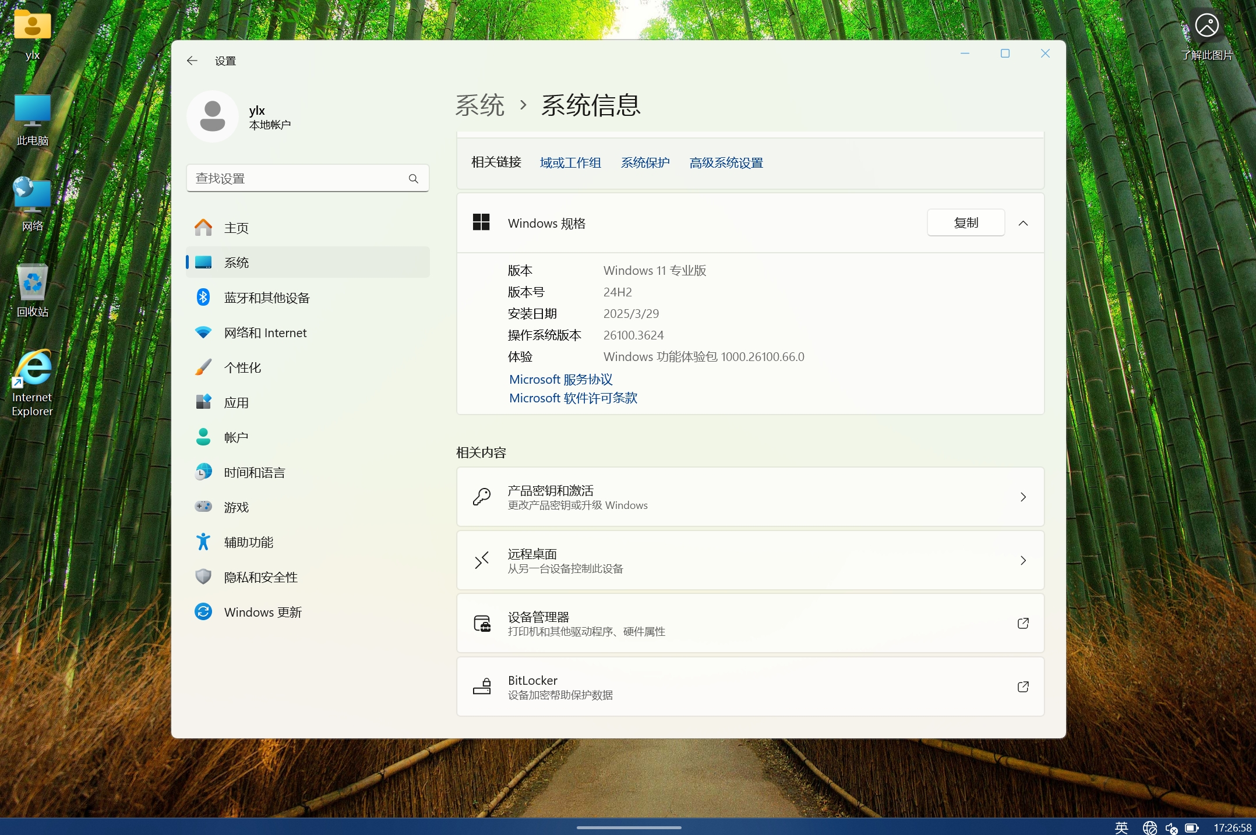This screenshot has width=1256, height=835.
Task: Open 网络和 Internet settings
Action: [308, 332]
